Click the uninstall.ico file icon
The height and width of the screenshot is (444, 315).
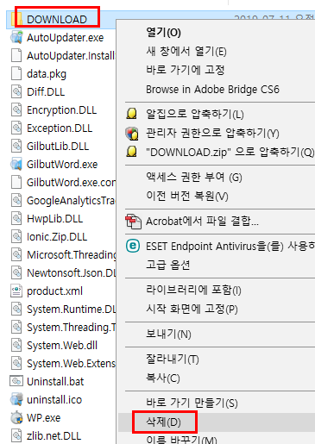16,400
